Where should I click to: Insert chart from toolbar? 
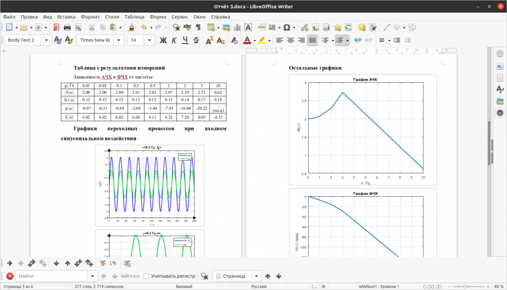point(237,27)
